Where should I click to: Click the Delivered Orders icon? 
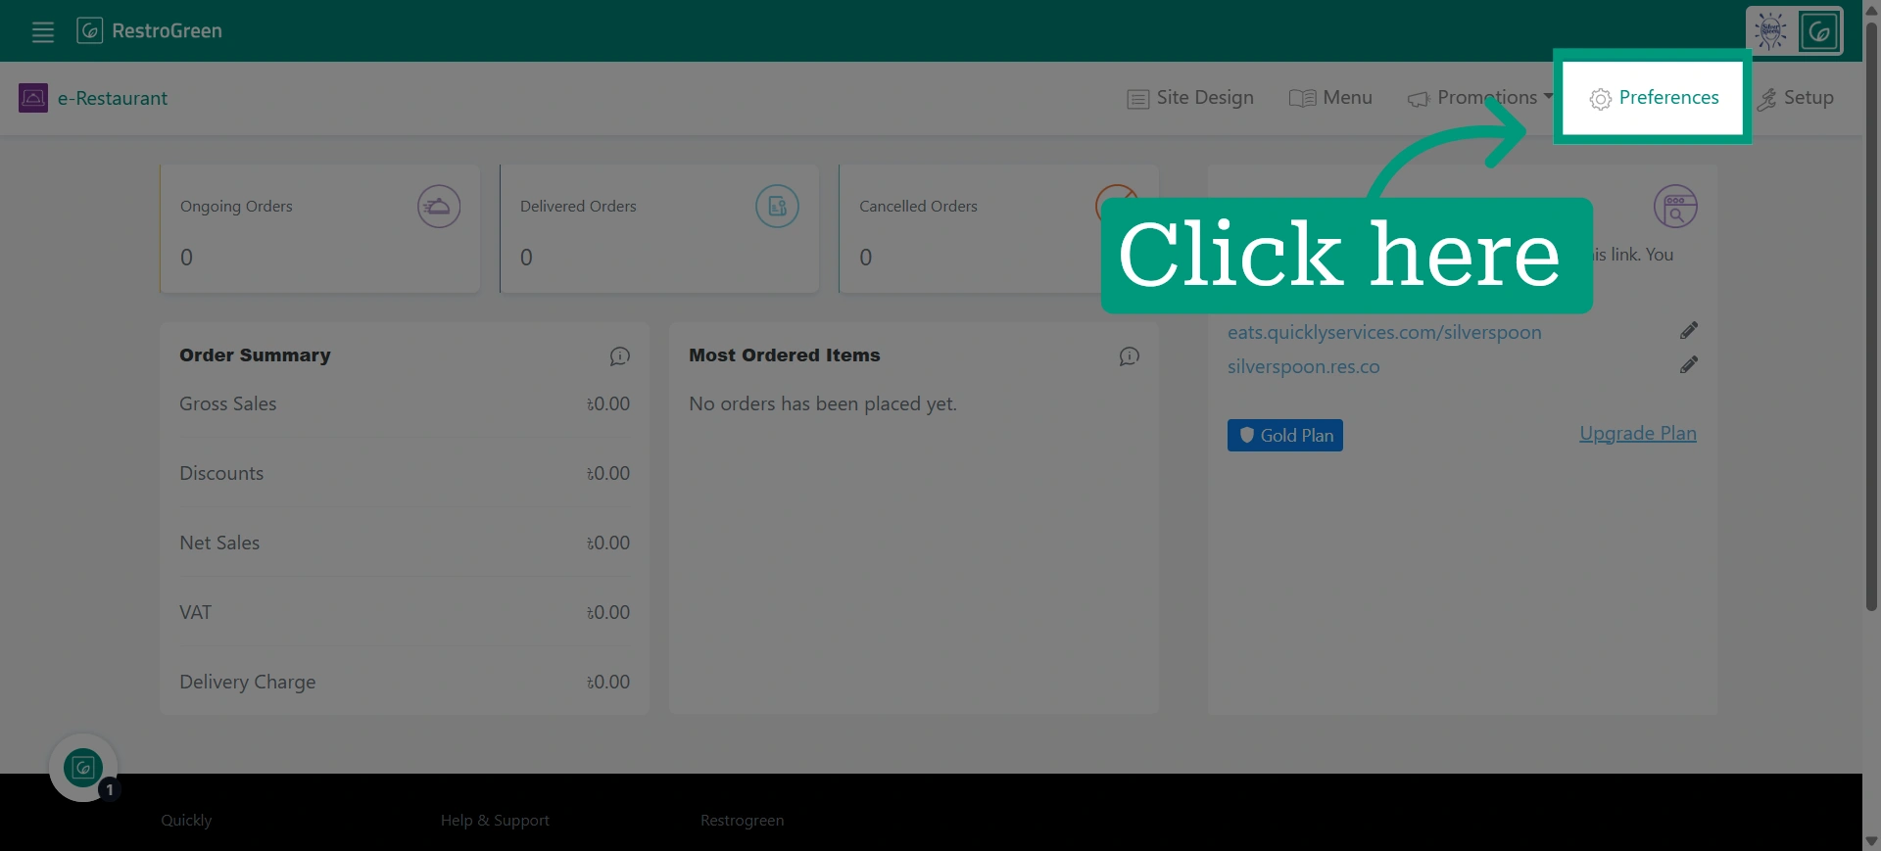(777, 207)
